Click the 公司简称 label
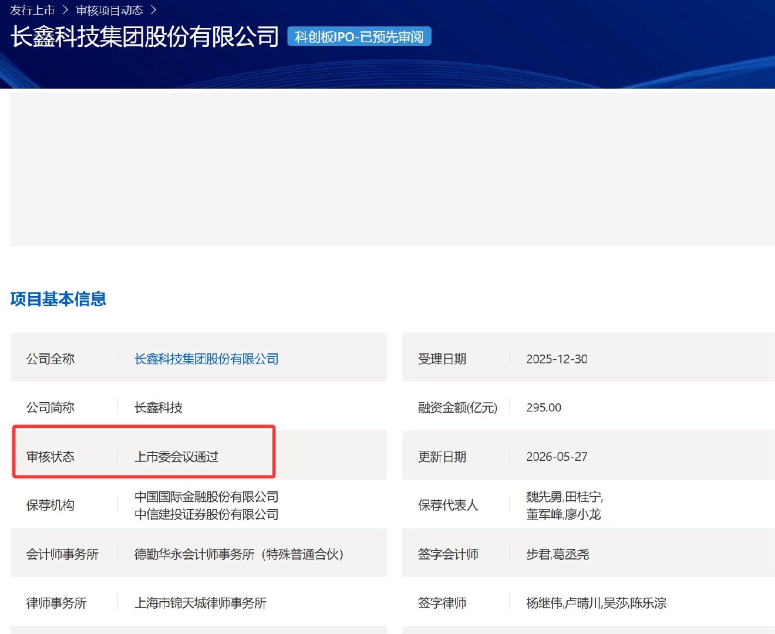Image resolution: width=775 pixels, height=634 pixels. 50,407
